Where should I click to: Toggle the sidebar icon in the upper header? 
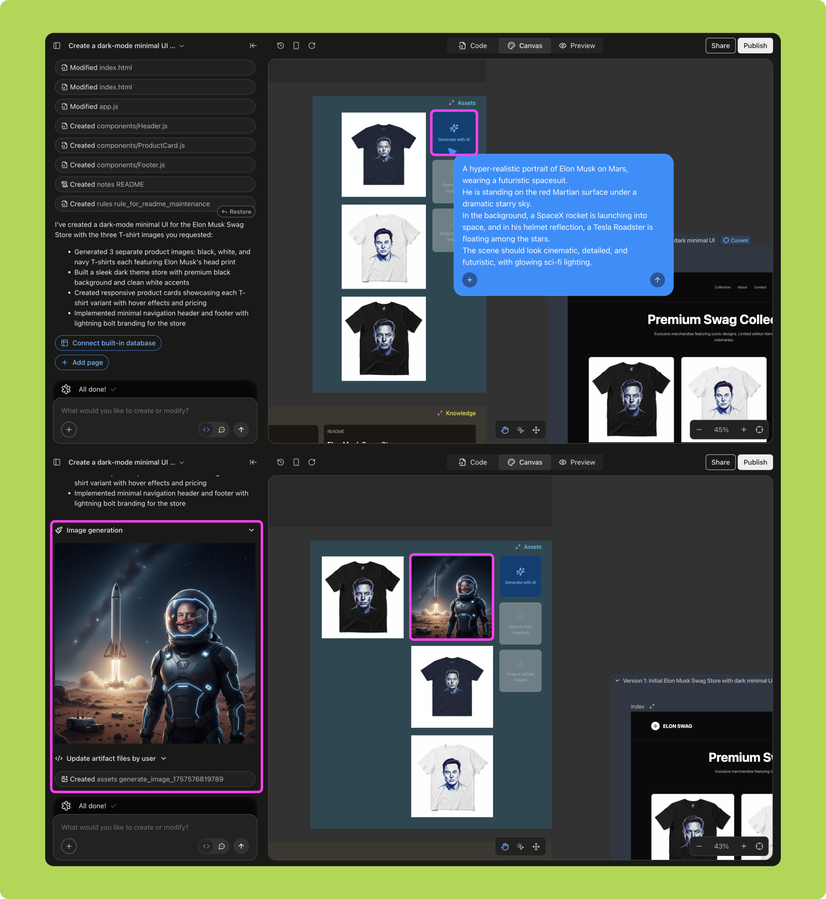[x=57, y=46]
